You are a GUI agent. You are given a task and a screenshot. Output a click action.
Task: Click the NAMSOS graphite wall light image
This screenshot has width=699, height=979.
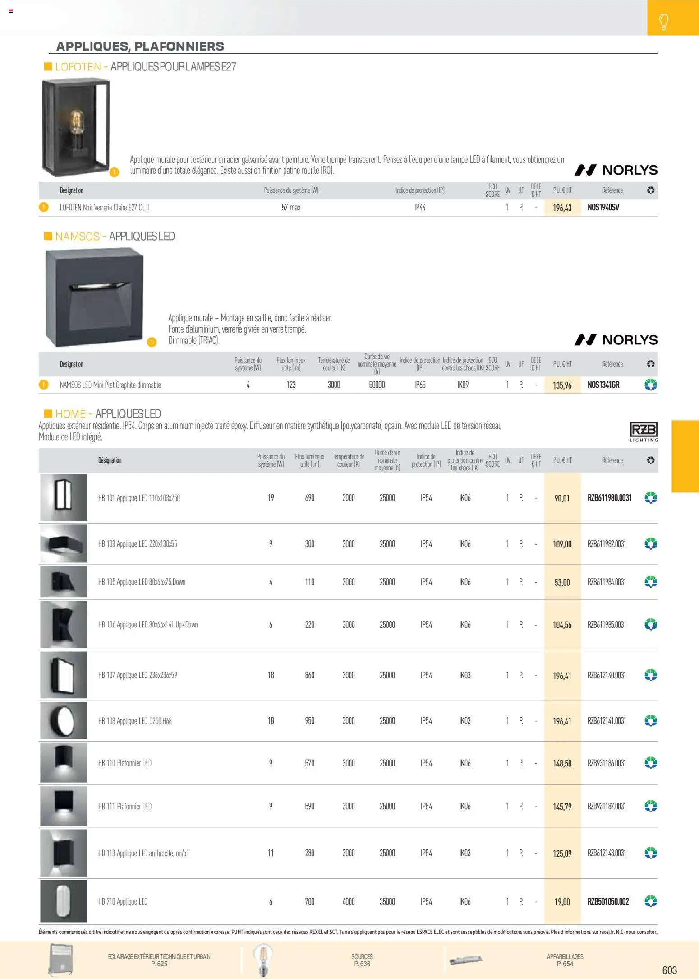point(94,297)
